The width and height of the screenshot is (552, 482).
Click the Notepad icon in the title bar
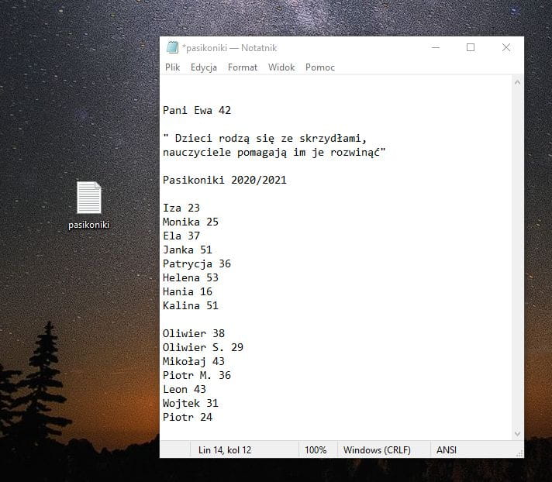click(172, 48)
